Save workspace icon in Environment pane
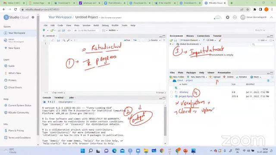This screenshot has height=155, width=276. click(x=176, y=40)
